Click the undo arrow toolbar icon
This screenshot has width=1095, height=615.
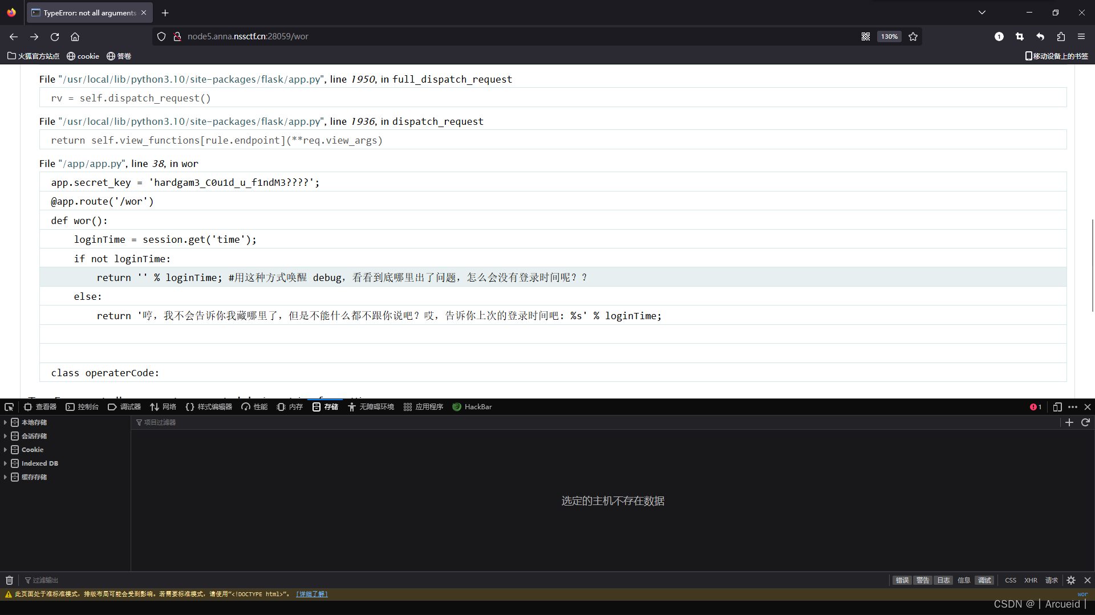[x=1040, y=36]
